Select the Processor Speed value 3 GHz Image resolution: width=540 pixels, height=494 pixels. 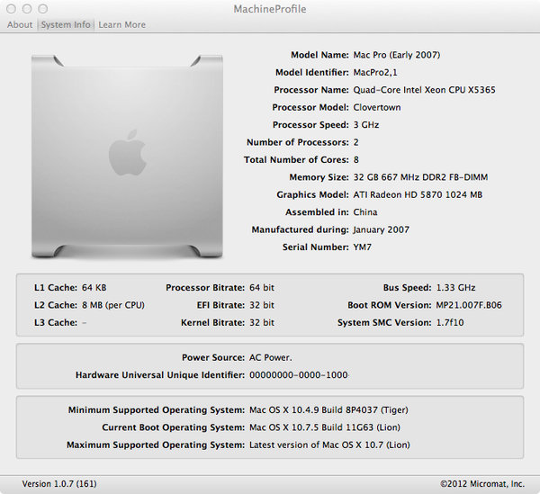366,125
